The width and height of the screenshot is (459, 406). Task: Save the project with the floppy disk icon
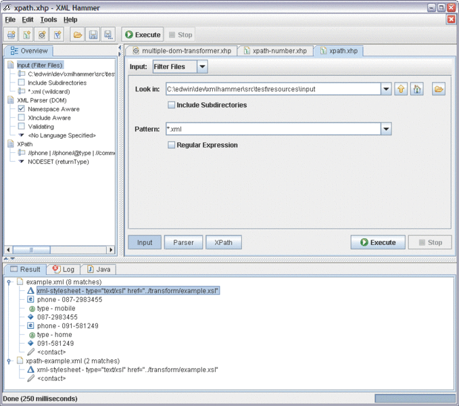(x=93, y=35)
